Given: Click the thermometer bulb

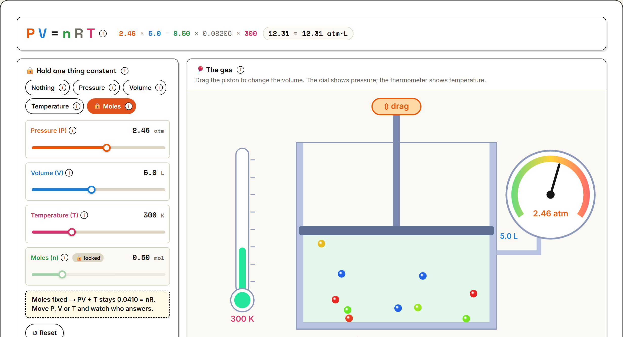Looking at the screenshot, I should pos(242,300).
